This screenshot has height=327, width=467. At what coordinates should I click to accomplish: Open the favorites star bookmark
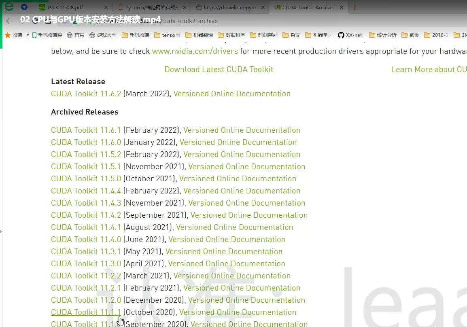(x=8, y=35)
